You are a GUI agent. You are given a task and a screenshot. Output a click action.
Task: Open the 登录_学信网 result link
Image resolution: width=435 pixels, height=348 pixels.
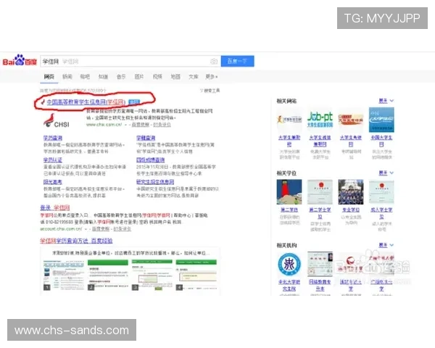coord(55,207)
